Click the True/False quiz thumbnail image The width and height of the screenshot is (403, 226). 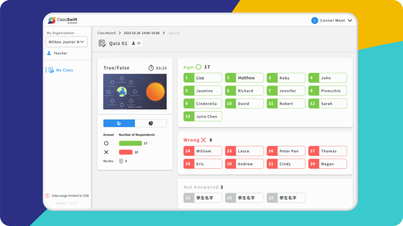135,92
